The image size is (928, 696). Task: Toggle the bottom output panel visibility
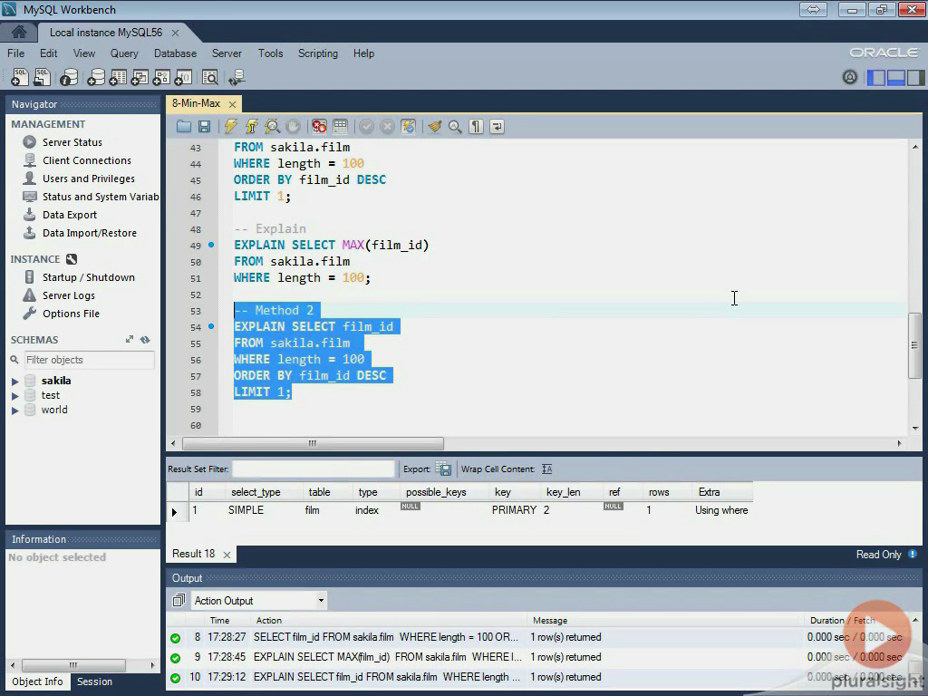click(x=895, y=78)
